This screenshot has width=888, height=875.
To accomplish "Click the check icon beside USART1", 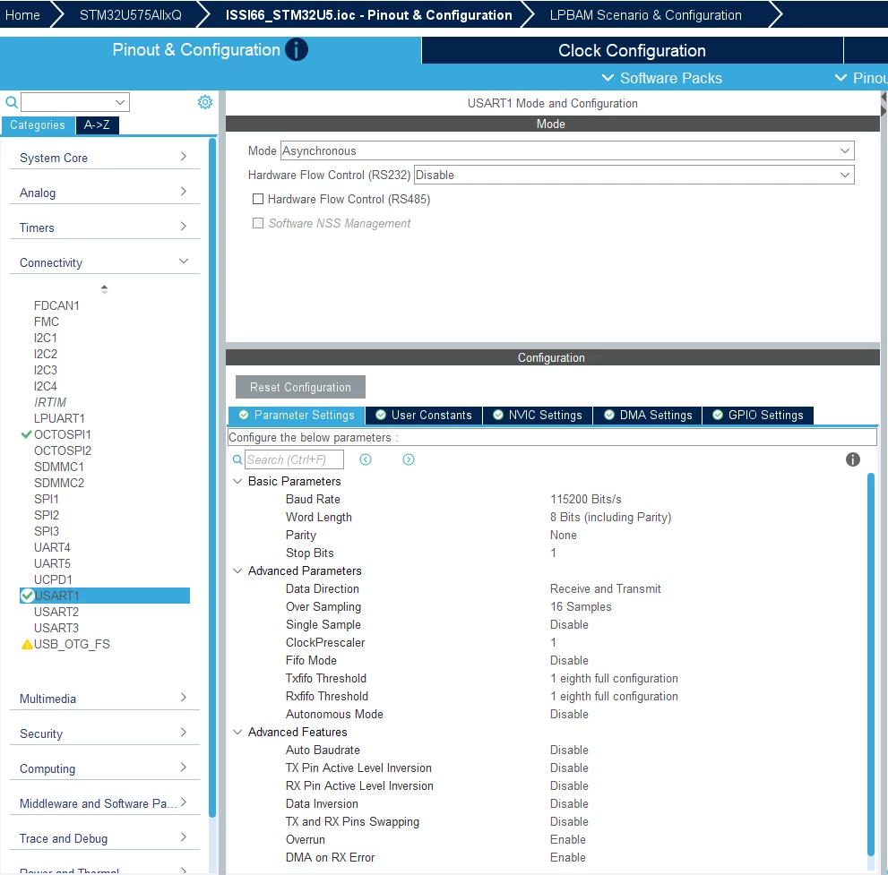I will pyautogui.click(x=27, y=596).
